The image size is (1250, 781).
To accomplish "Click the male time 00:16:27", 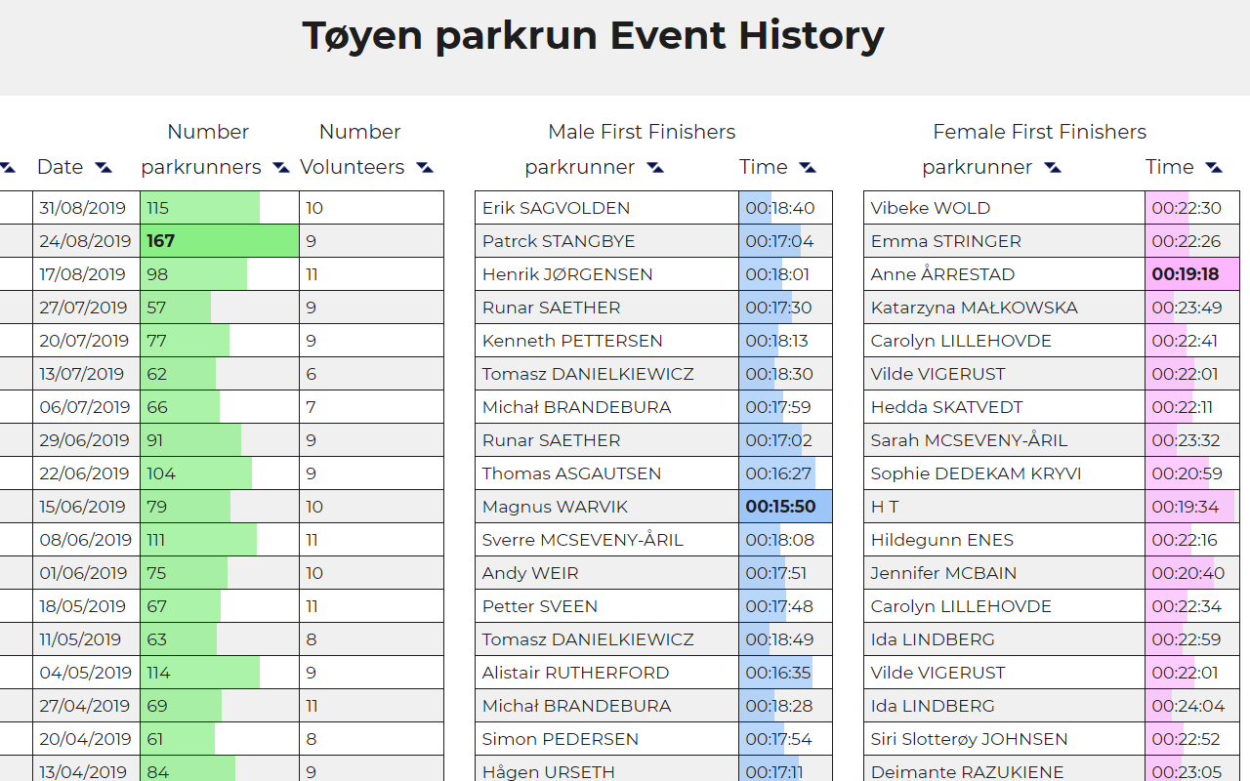I will tap(786, 473).
